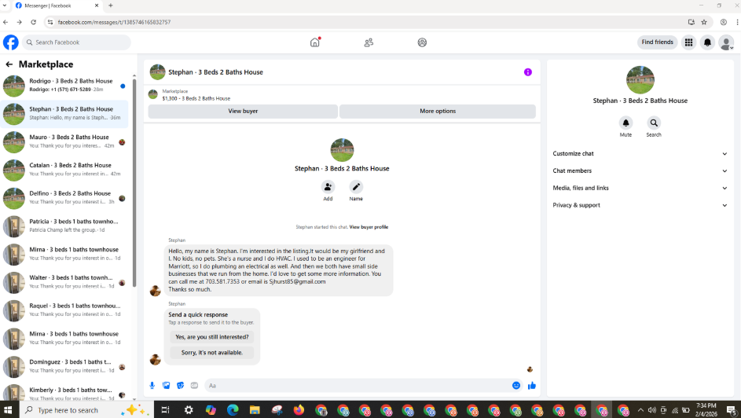
Task: Open the Home feed icon
Action: pos(315,42)
